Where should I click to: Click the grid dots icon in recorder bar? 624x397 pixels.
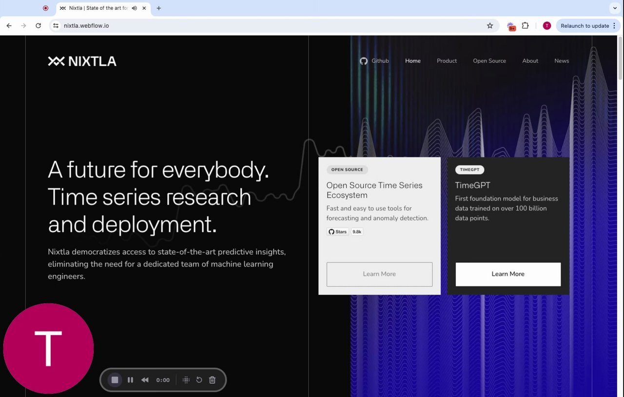tap(186, 380)
